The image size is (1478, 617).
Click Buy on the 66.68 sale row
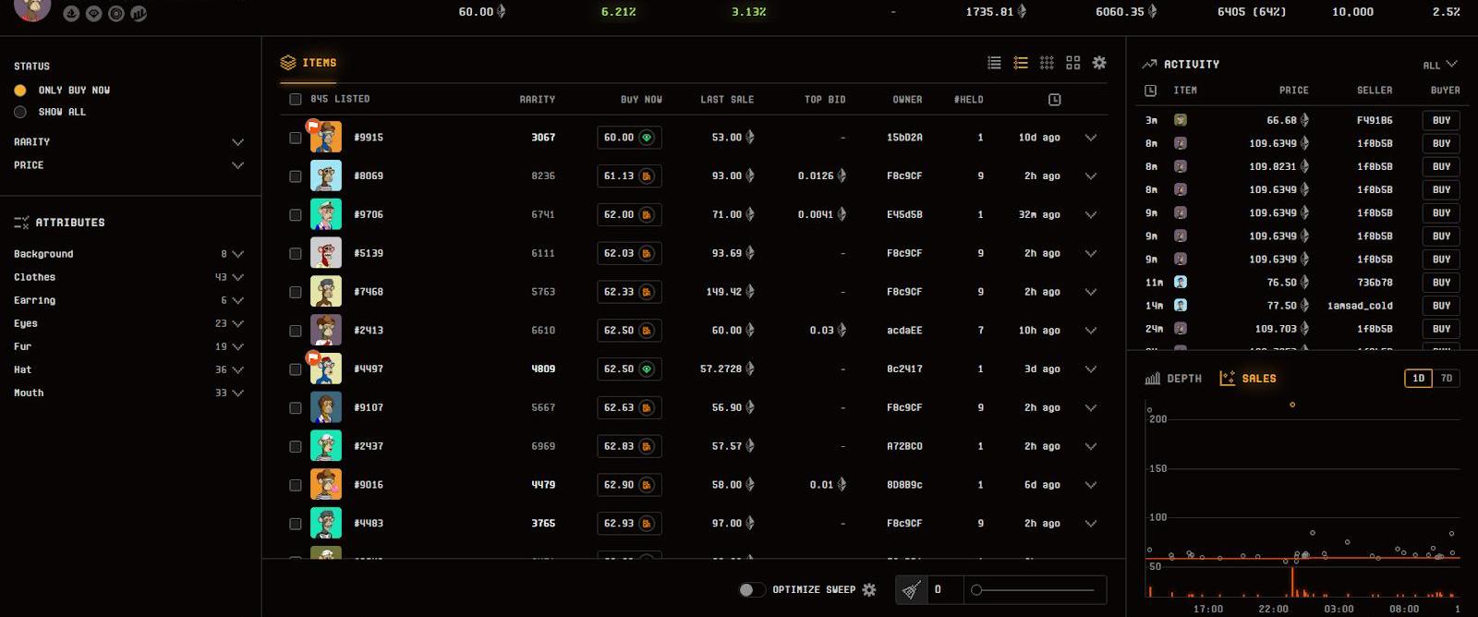point(1441,120)
